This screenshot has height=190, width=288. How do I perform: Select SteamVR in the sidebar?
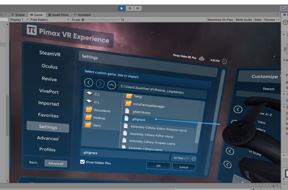pos(50,53)
